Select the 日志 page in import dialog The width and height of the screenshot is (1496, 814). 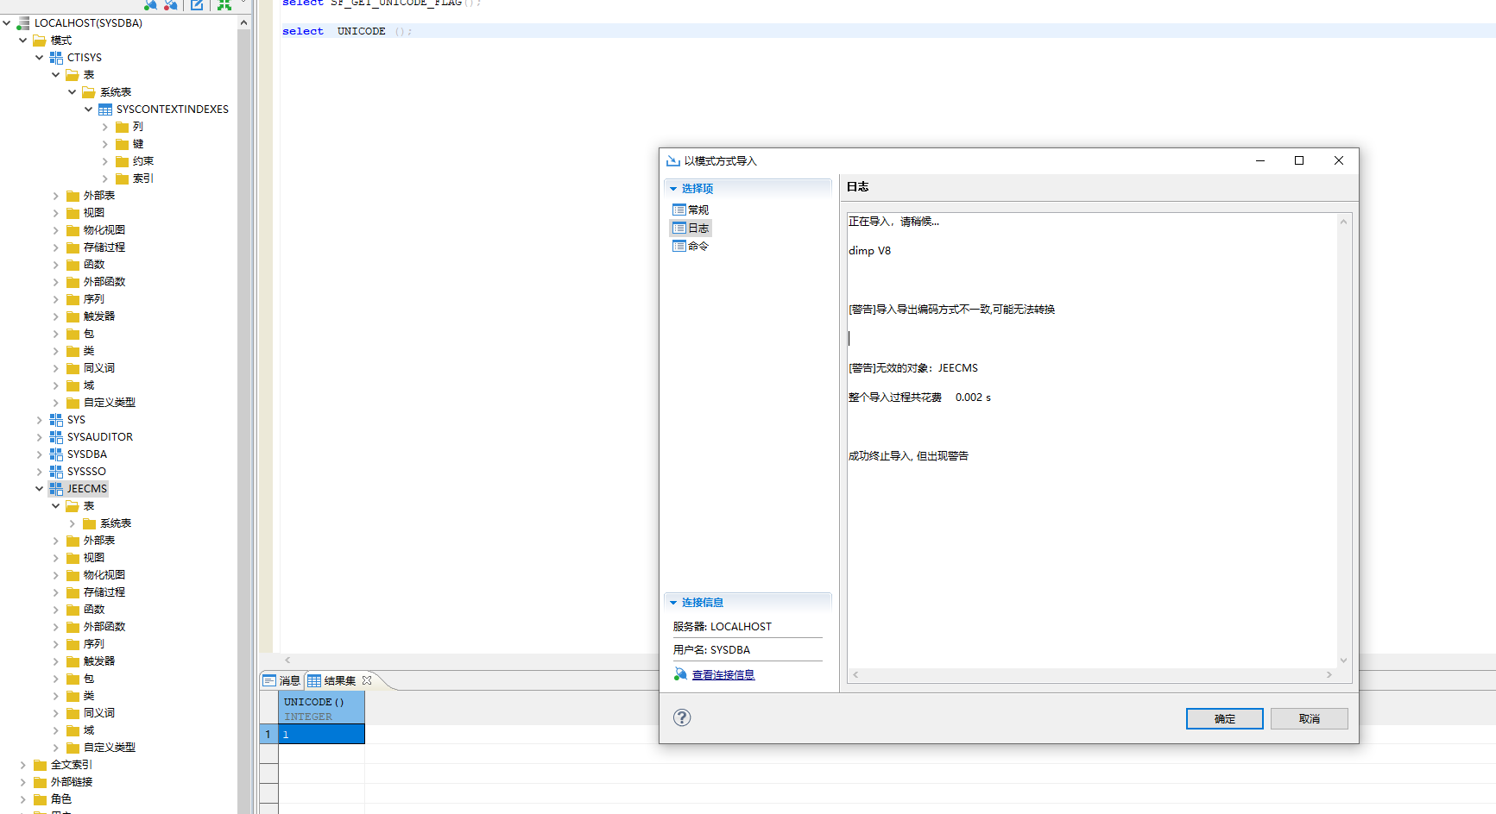691,228
